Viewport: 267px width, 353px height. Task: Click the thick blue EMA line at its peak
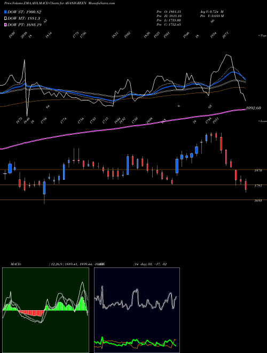(233, 72)
